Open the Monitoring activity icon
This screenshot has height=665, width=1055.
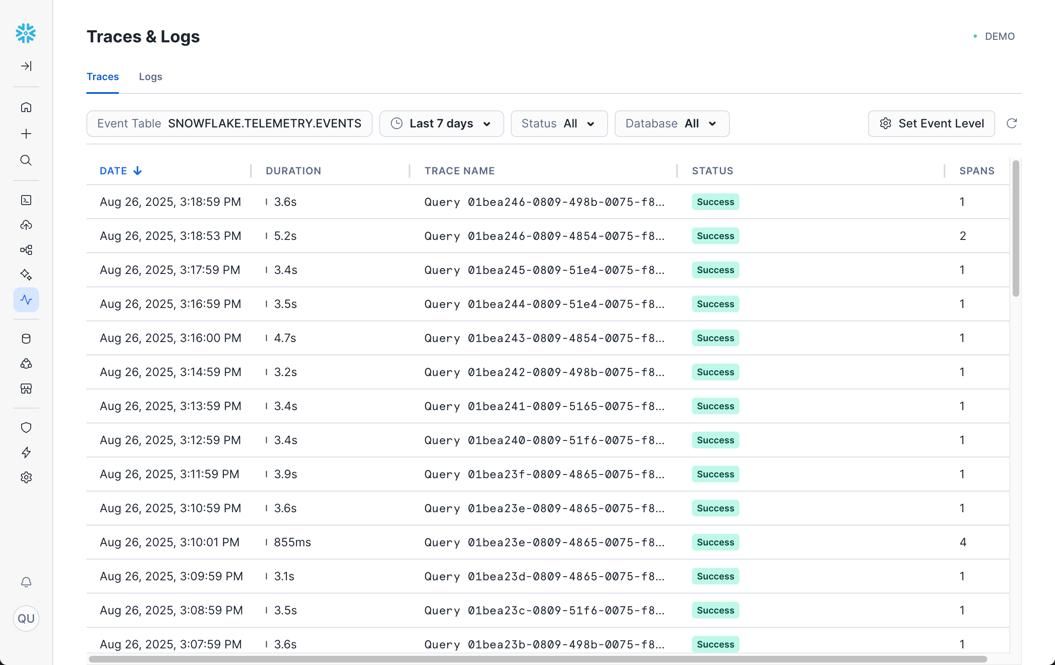26,299
